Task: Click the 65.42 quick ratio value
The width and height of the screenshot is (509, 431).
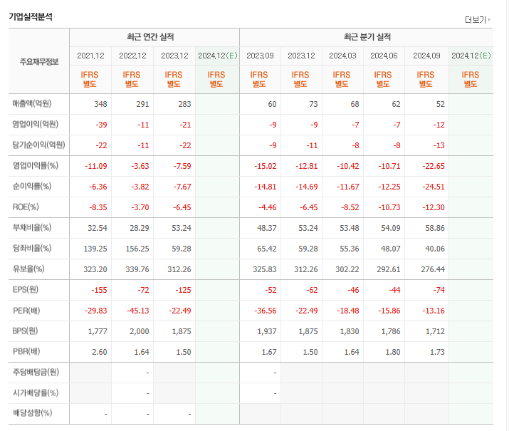Action: pos(267,249)
